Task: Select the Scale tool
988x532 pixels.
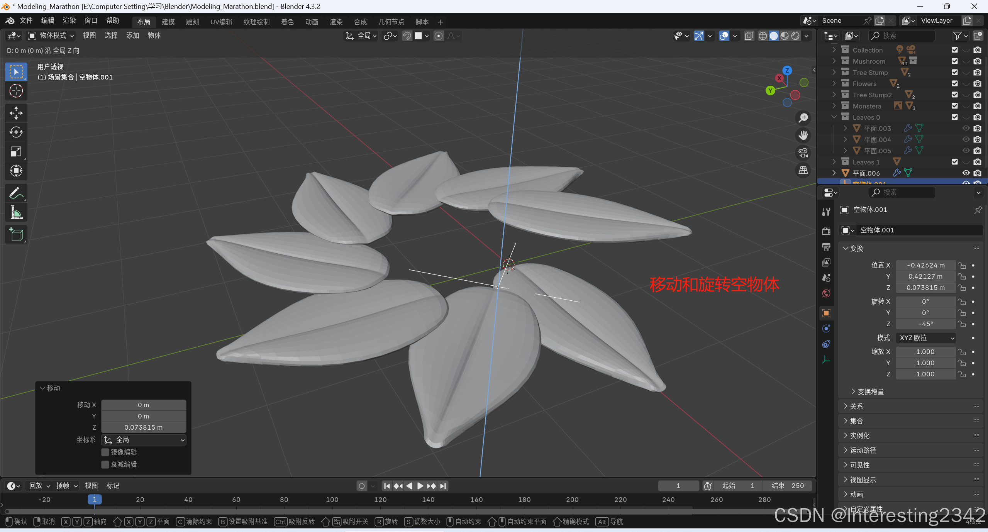Action: (16, 151)
